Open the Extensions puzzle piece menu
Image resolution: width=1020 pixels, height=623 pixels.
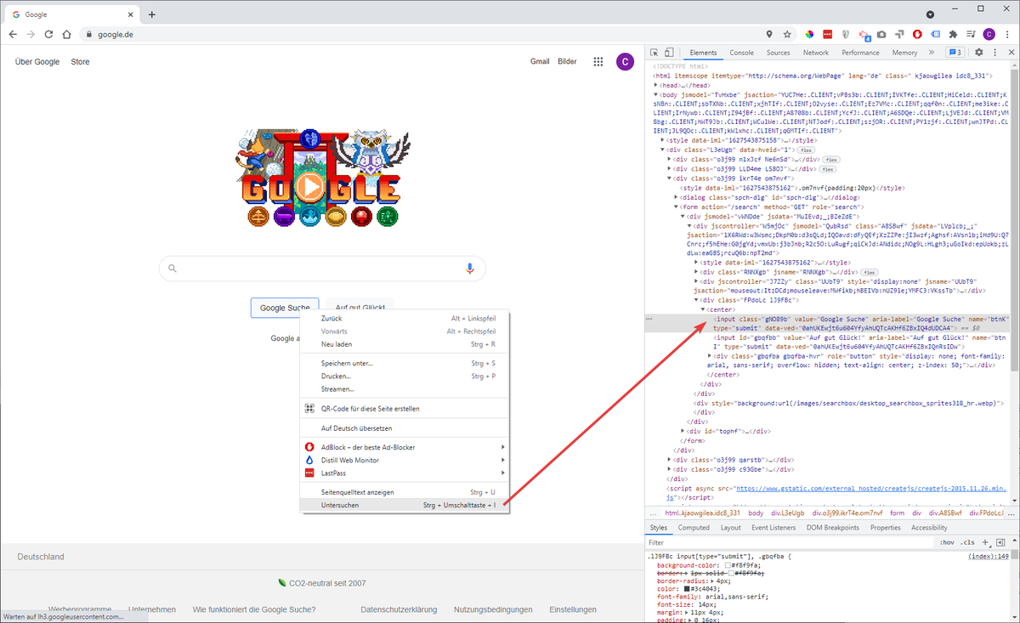(953, 35)
